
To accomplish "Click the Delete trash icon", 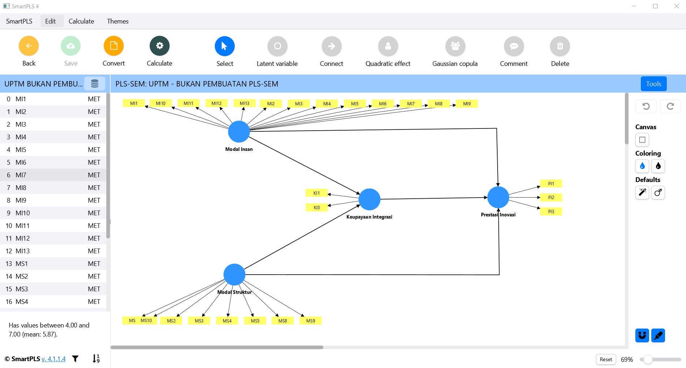I will coord(560,46).
